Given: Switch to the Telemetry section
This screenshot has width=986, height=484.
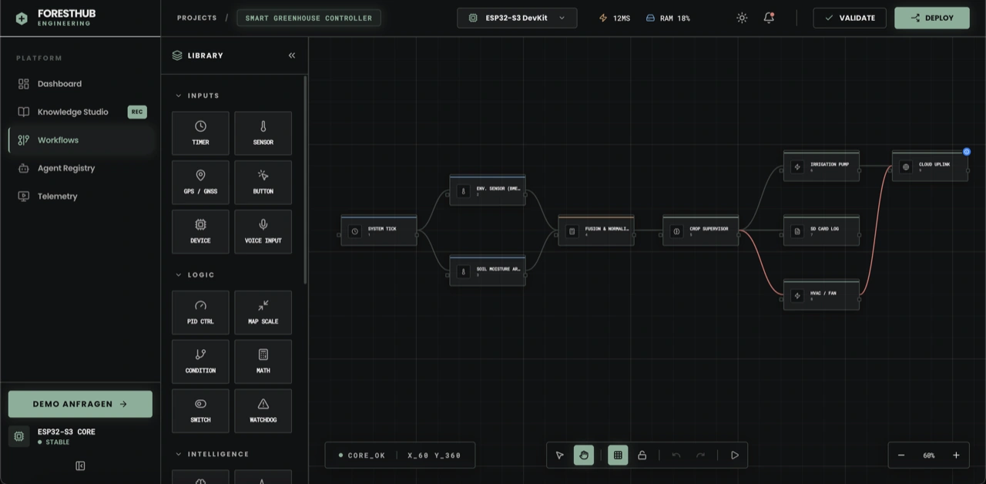Looking at the screenshot, I should (x=58, y=196).
